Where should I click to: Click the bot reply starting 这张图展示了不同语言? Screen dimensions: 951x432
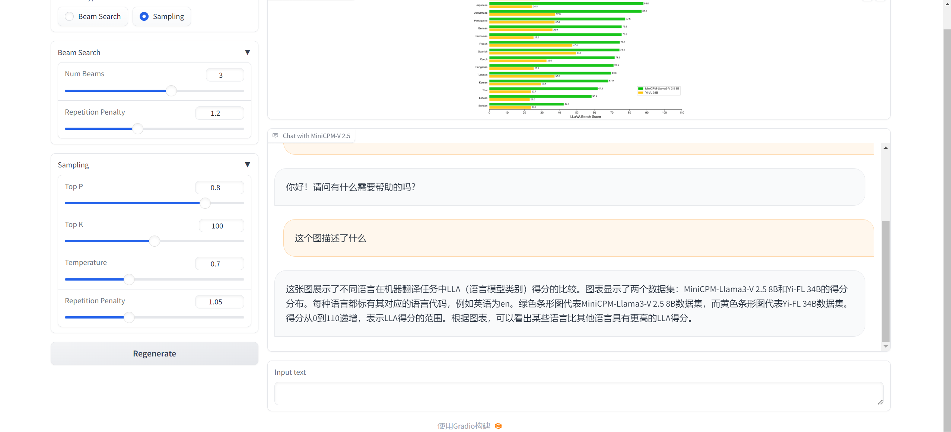pos(570,304)
